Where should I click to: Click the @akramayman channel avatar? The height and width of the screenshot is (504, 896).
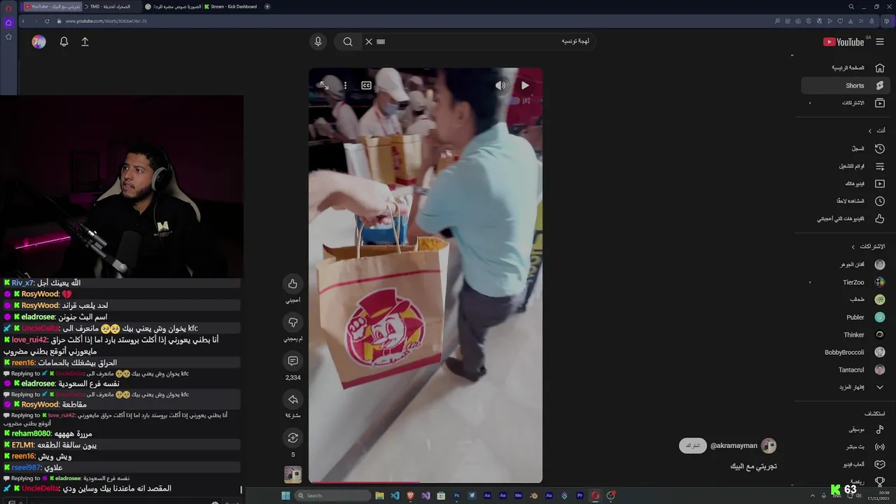769,446
